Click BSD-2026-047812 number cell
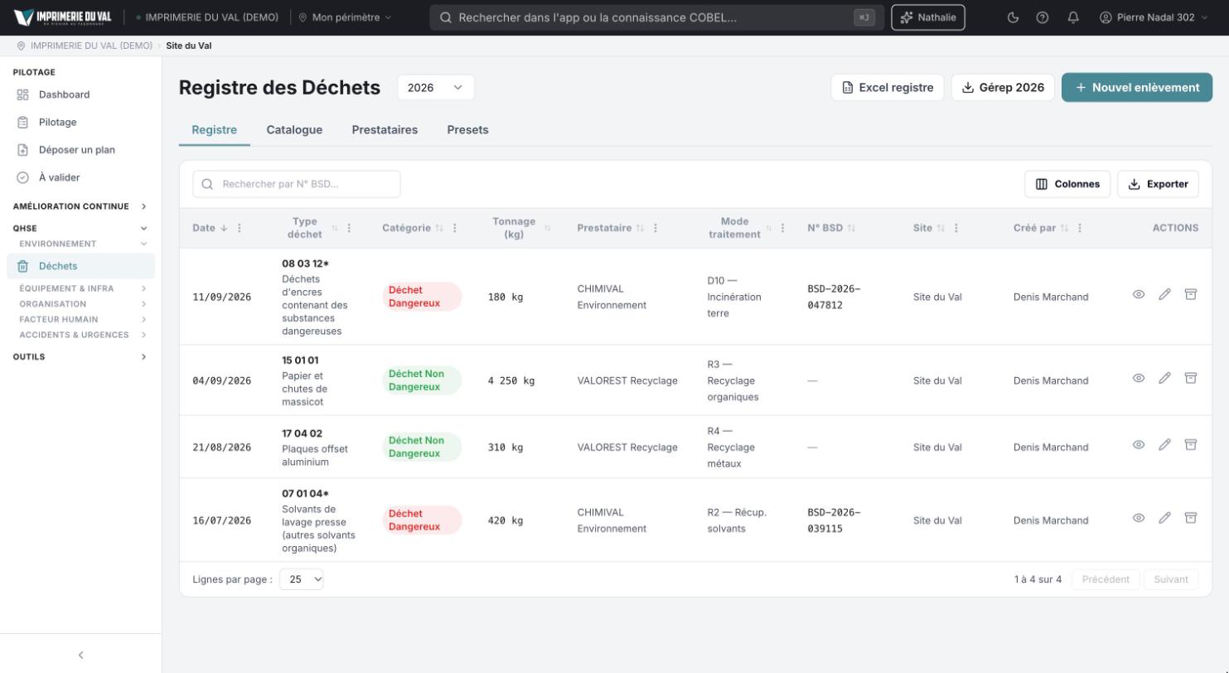Screen dimensions: 1229x673 point(834,297)
